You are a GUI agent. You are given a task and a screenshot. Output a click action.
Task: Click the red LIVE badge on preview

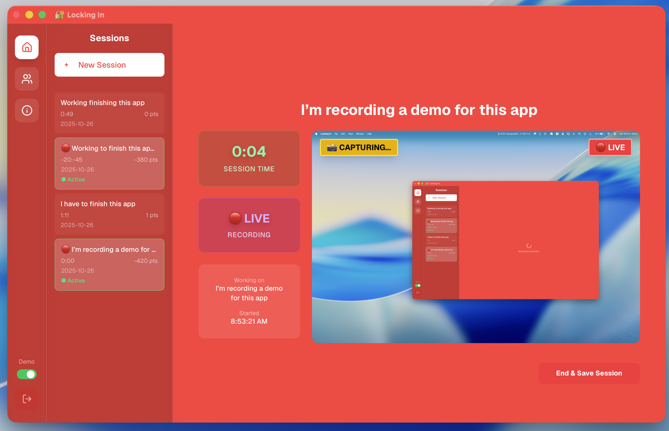coord(610,147)
